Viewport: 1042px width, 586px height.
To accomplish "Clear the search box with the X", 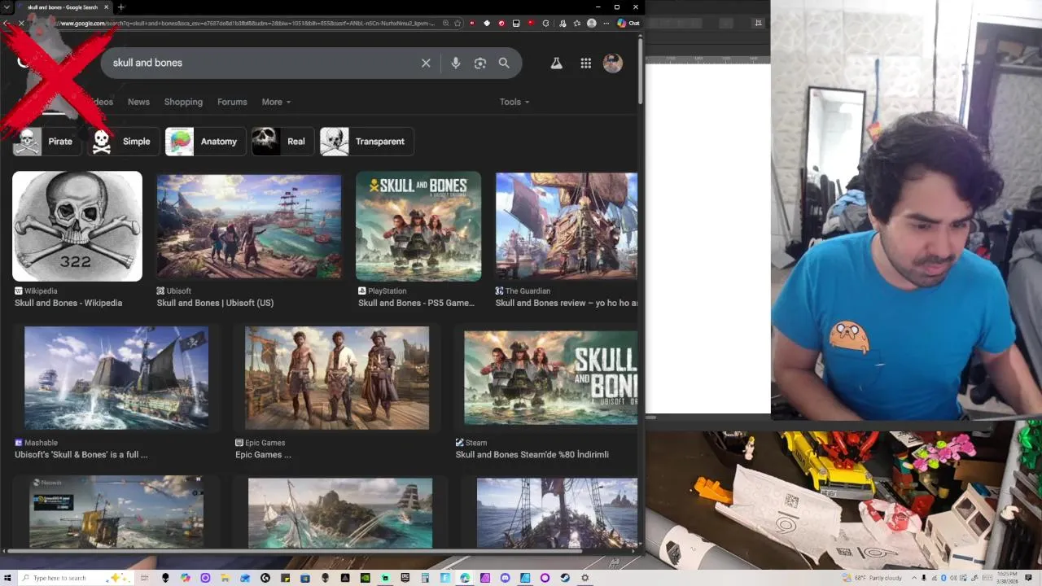I will 426,63.
